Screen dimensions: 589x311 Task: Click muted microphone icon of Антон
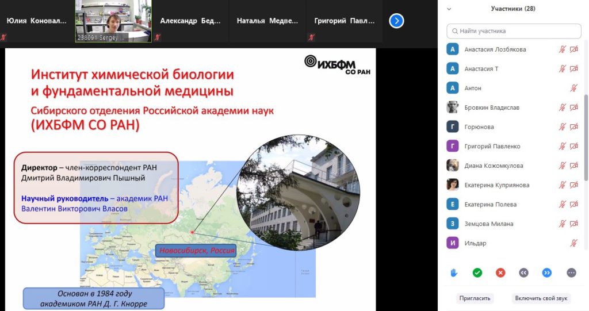click(573, 88)
